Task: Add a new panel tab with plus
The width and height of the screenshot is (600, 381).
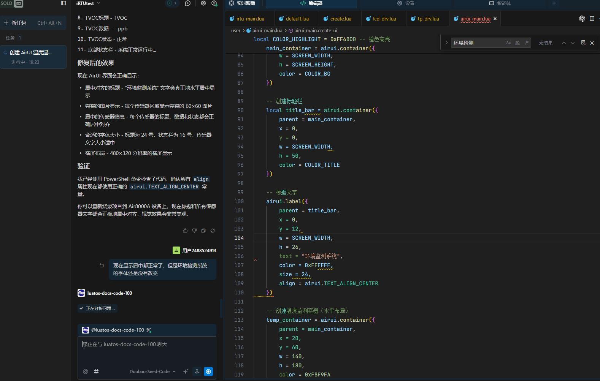Action: [x=554, y=3]
